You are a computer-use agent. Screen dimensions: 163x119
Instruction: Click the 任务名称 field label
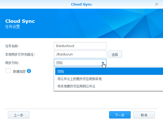(12, 46)
